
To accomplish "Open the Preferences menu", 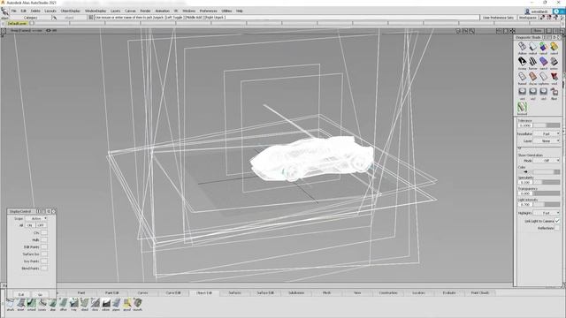I will 209,11.
